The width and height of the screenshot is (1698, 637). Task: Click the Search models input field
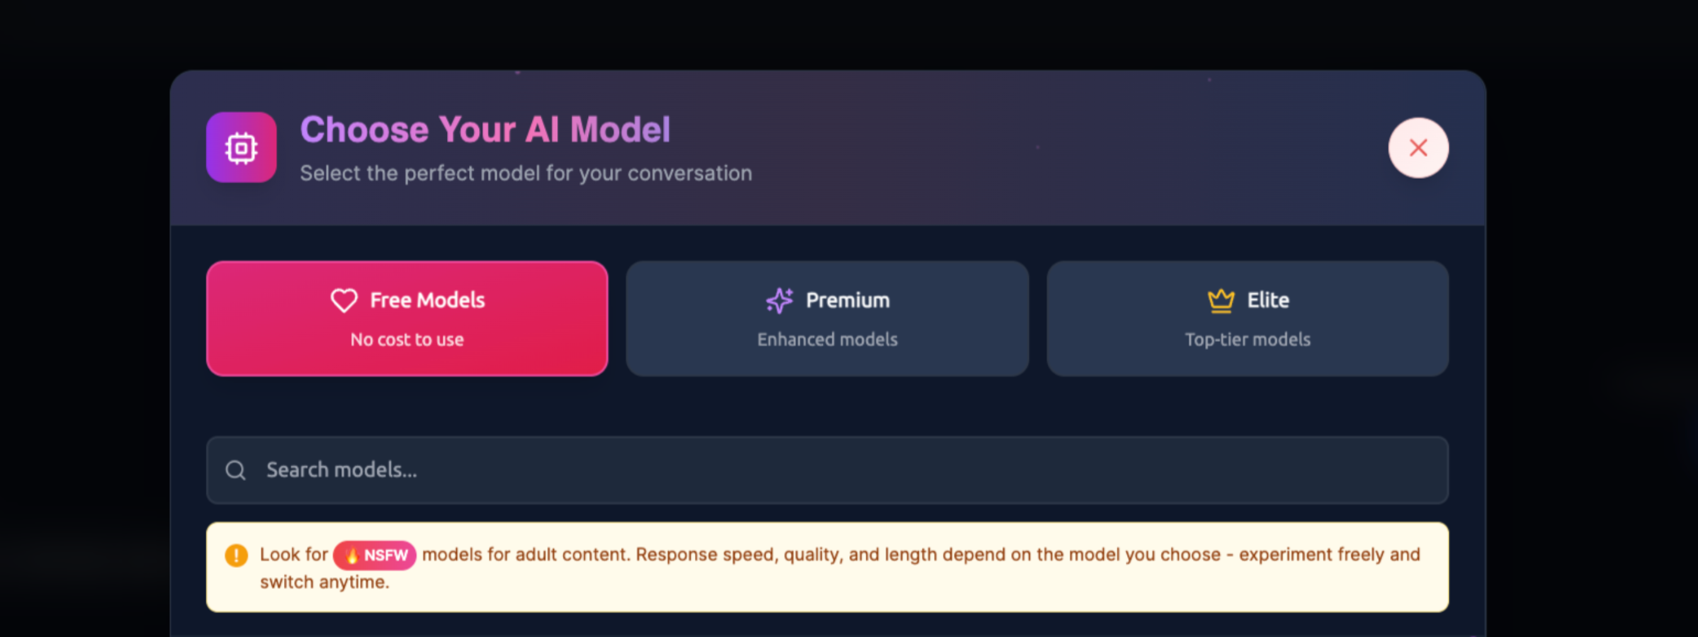[827, 470]
